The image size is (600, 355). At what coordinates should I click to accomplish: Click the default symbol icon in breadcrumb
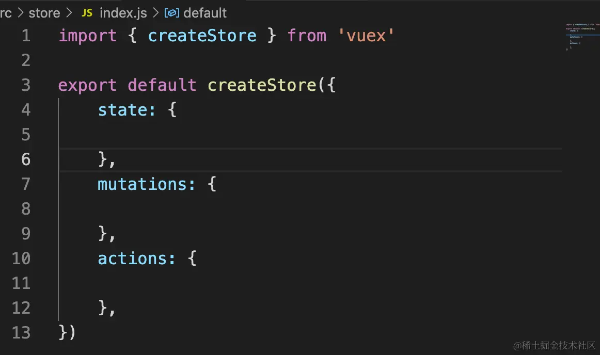171,13
